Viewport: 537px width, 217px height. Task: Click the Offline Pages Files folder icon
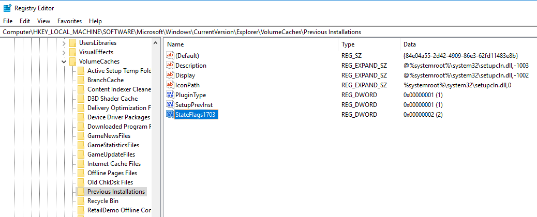[81, 173]
